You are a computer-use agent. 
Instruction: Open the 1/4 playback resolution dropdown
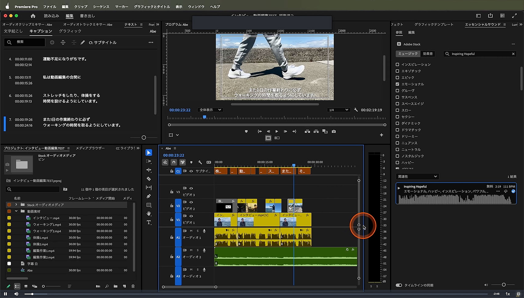click(338, 110)
